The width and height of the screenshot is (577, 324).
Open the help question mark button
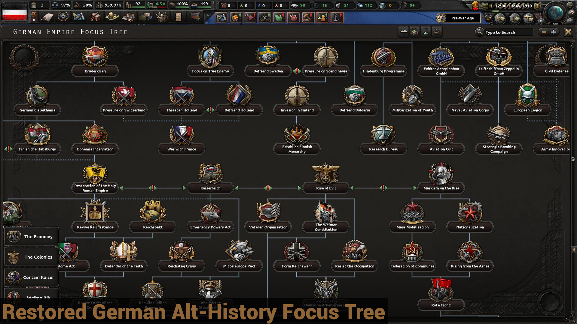[x=571, y=13]
